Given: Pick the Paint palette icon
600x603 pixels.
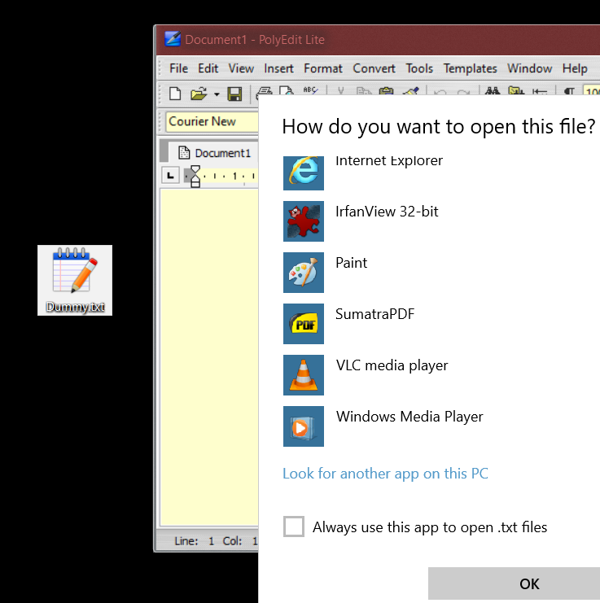Looking at the screenshot, I should [x=304, y=273].
